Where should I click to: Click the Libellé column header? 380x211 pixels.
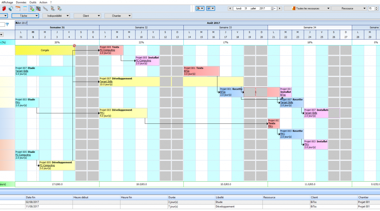(x=239, y=197)
